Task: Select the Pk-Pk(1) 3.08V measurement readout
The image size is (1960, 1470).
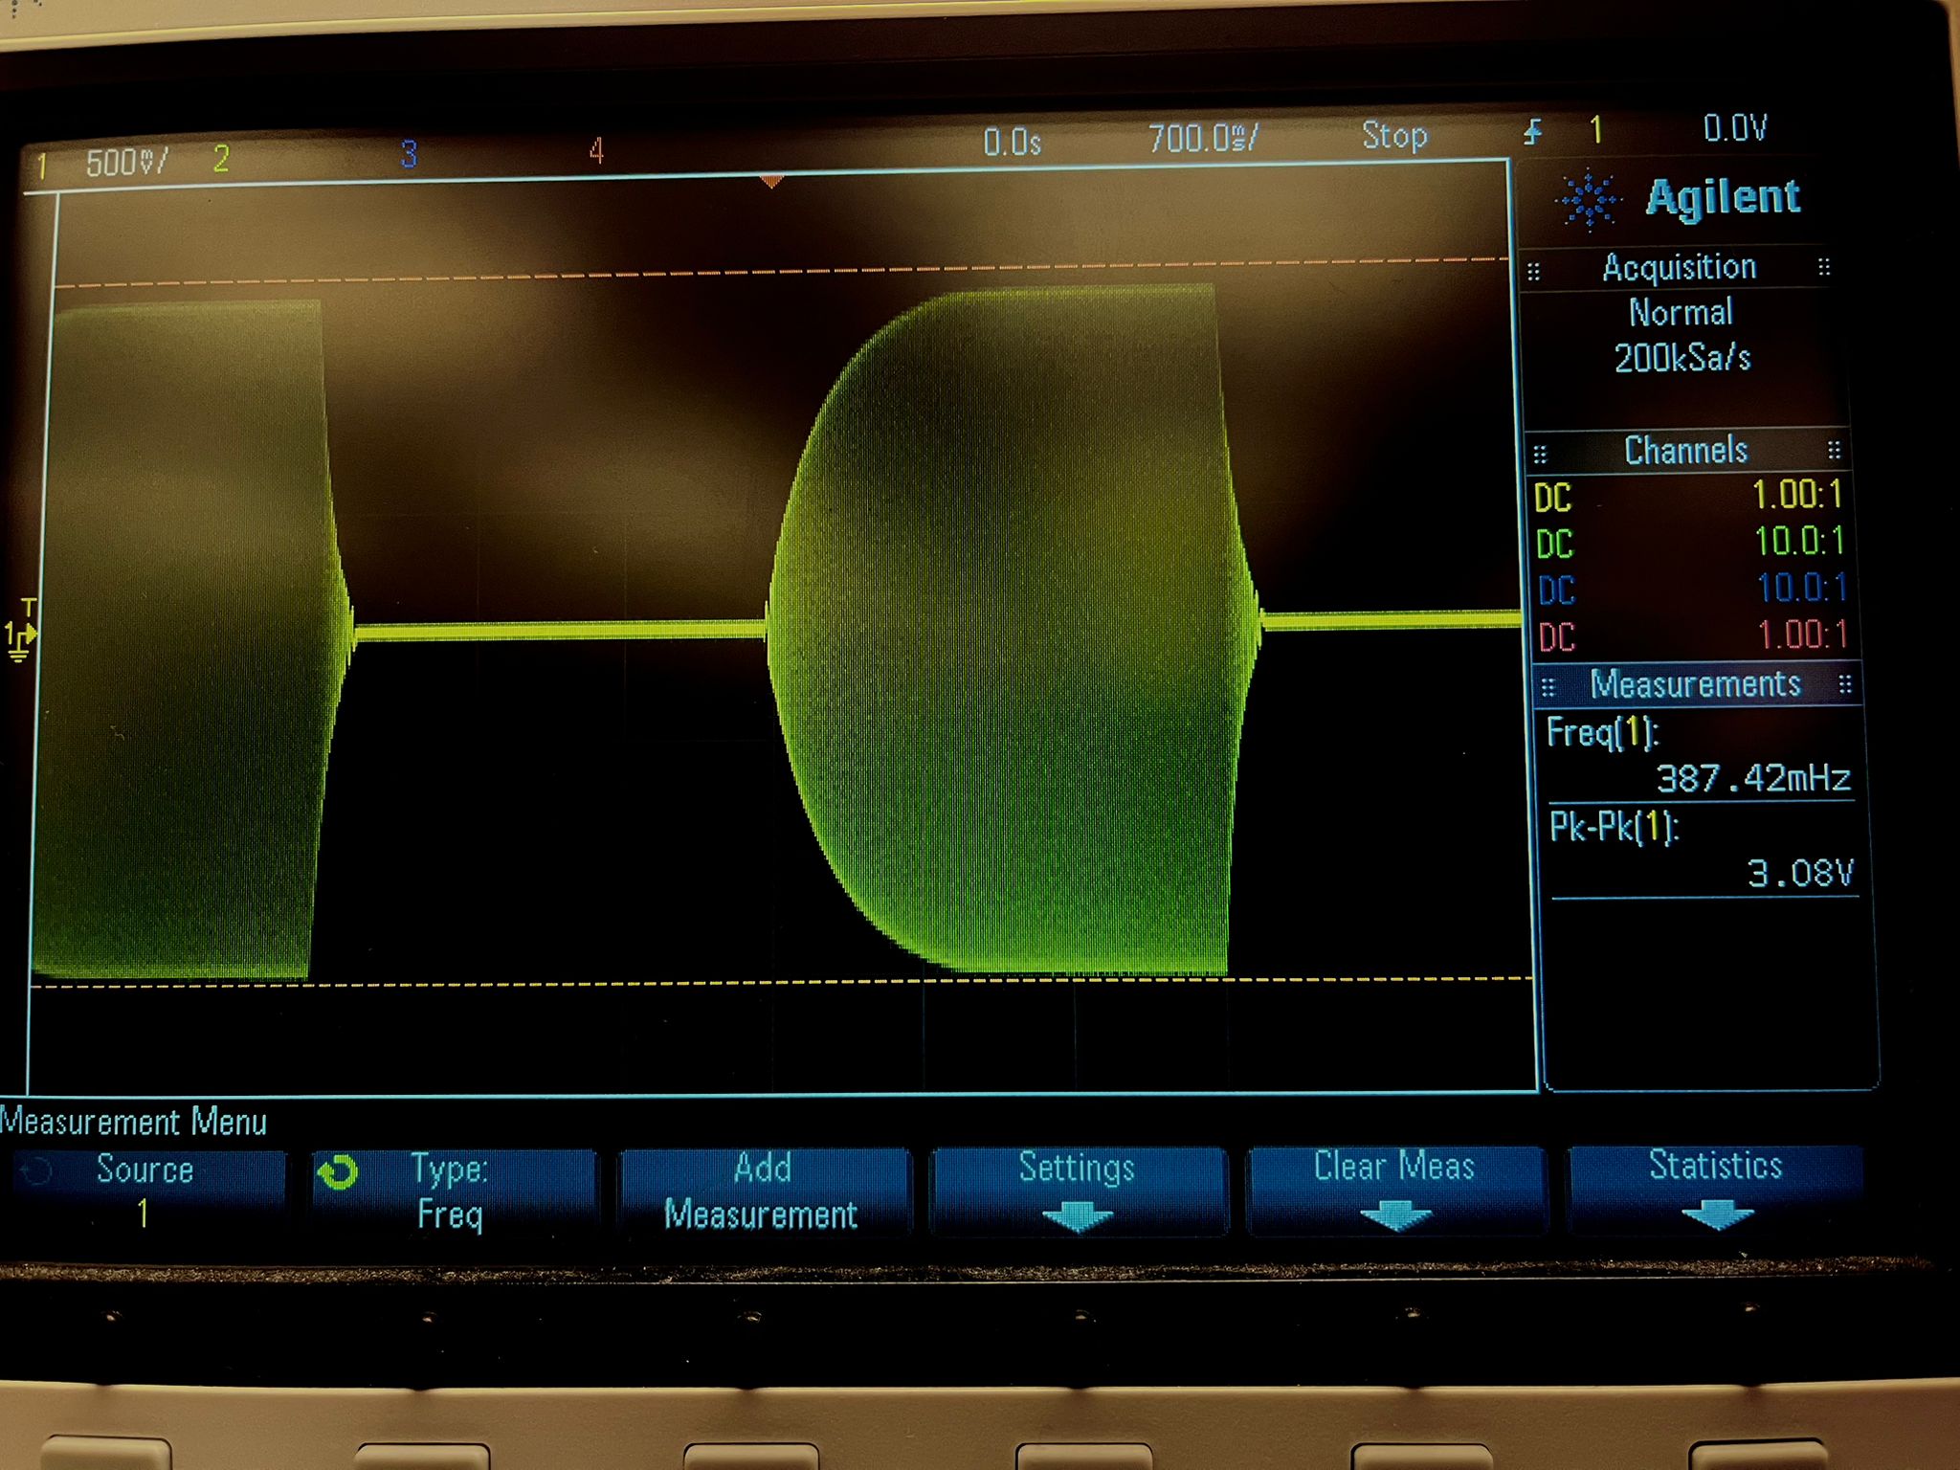Action: (1702, 850)
